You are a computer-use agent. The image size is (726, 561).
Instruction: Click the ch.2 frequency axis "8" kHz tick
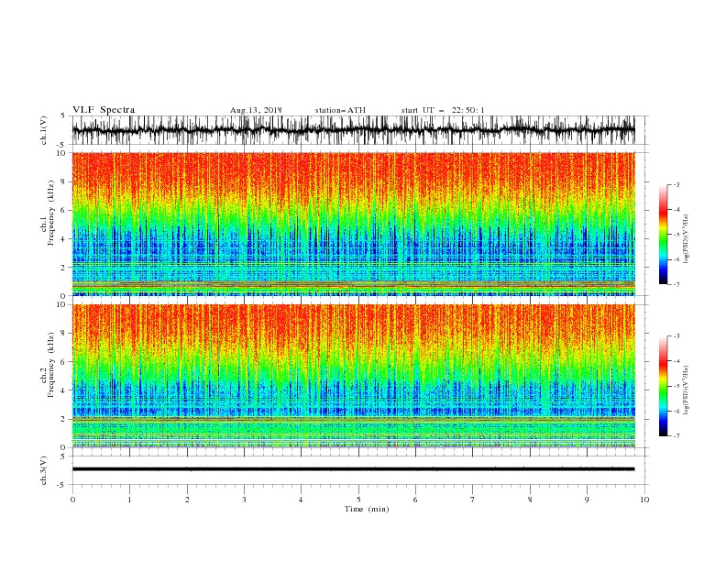(63, 334)
